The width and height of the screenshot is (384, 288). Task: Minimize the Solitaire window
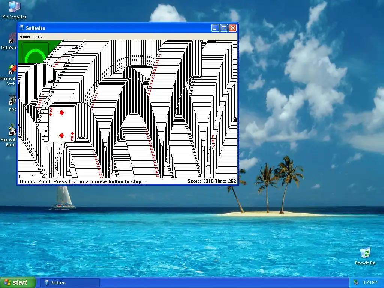pyautogui.click(x=215, y=28)
